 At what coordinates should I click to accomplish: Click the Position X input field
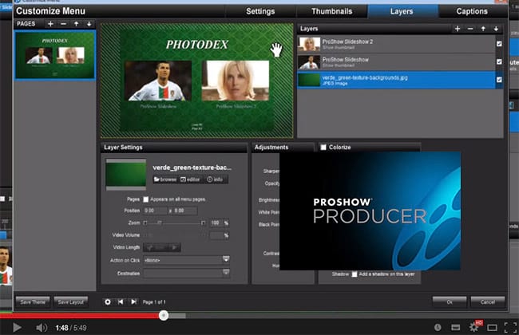pyautogui.click(x=156, y=211)
